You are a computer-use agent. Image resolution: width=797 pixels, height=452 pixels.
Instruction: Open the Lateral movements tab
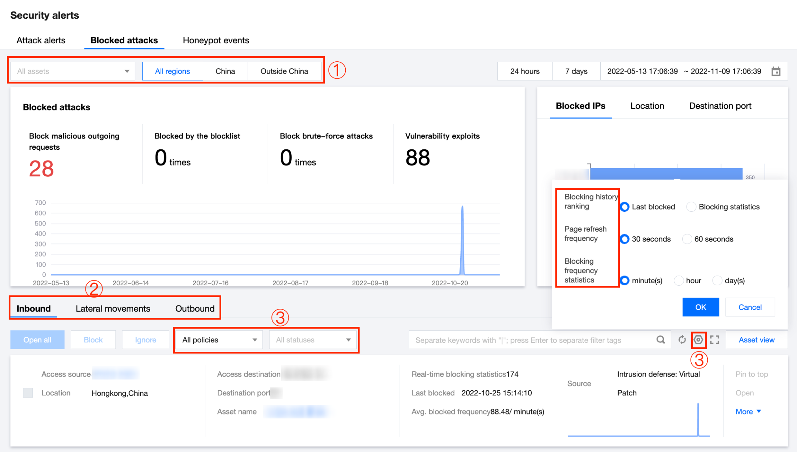coord(113,308)
